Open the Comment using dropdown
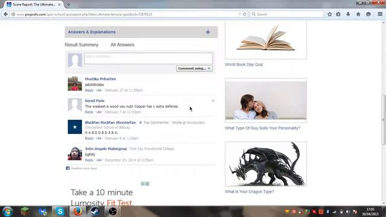The height and width of the screenshot is (217, 386). (194, 68)
